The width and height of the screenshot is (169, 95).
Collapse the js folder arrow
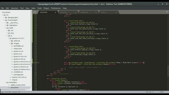[x=7, y=36]
